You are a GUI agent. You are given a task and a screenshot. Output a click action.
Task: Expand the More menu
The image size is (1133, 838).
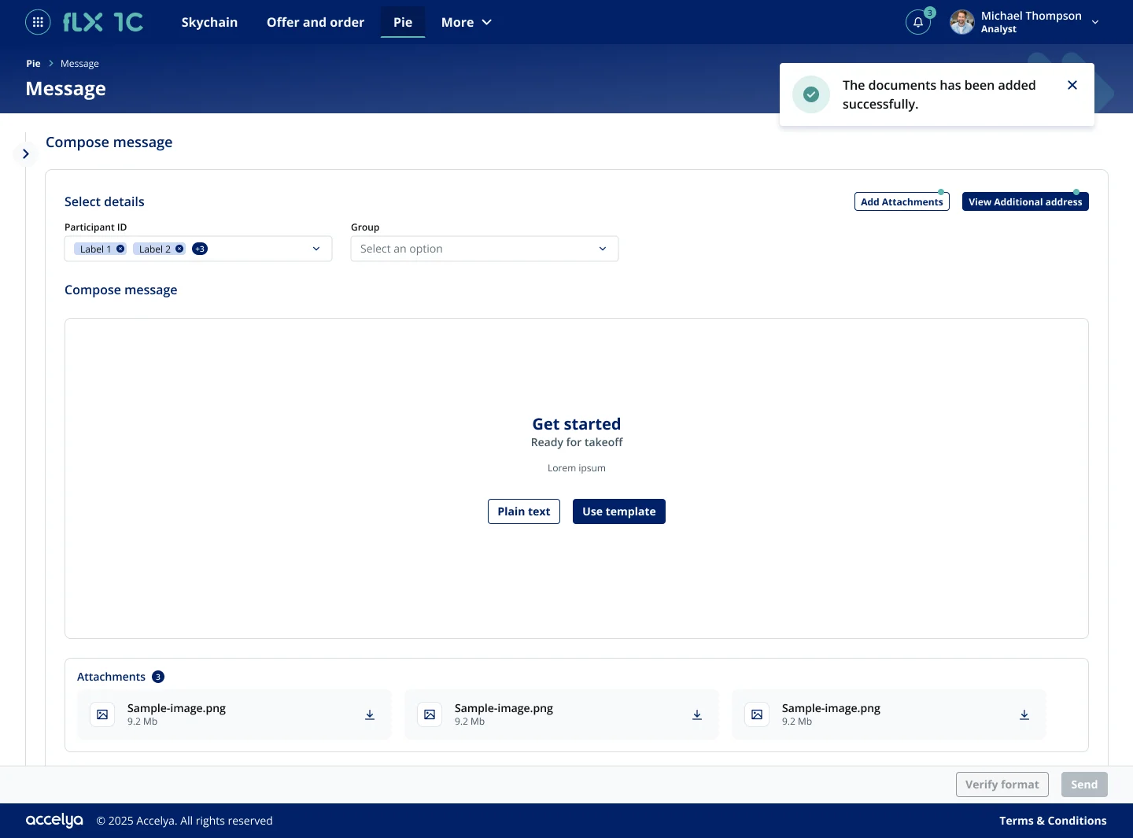467,22
